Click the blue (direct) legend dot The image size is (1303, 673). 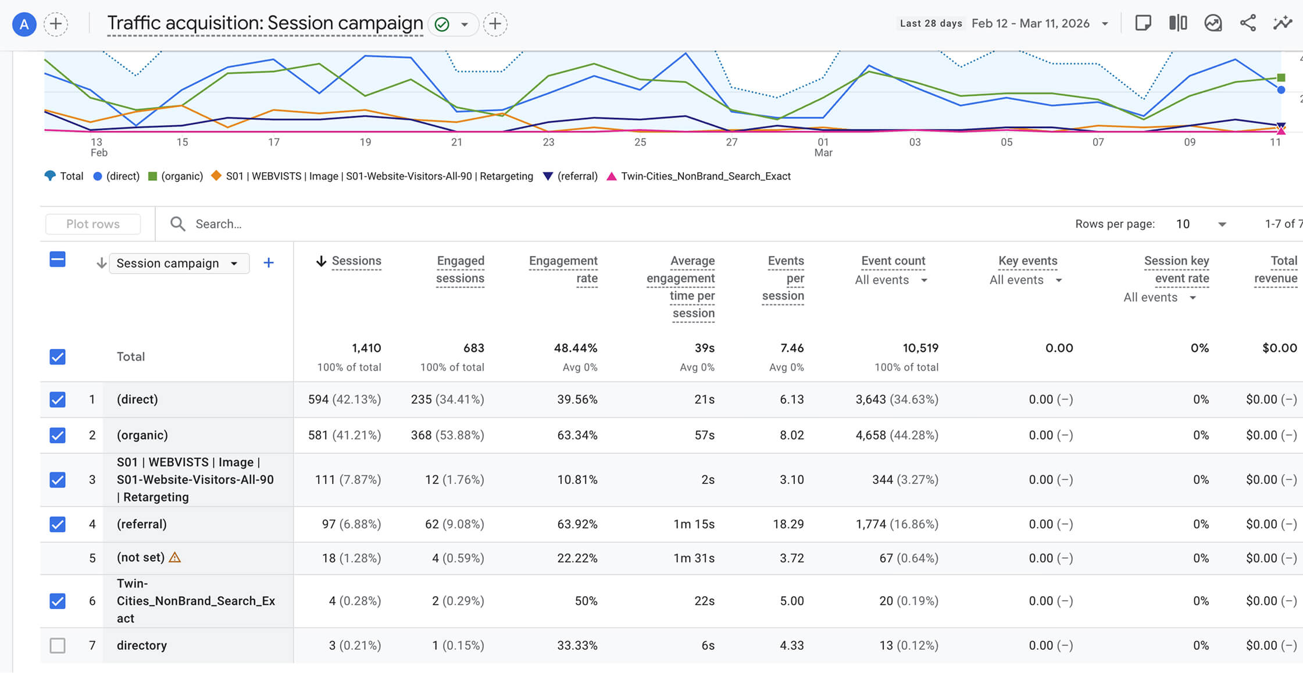[x=98, y=176]
